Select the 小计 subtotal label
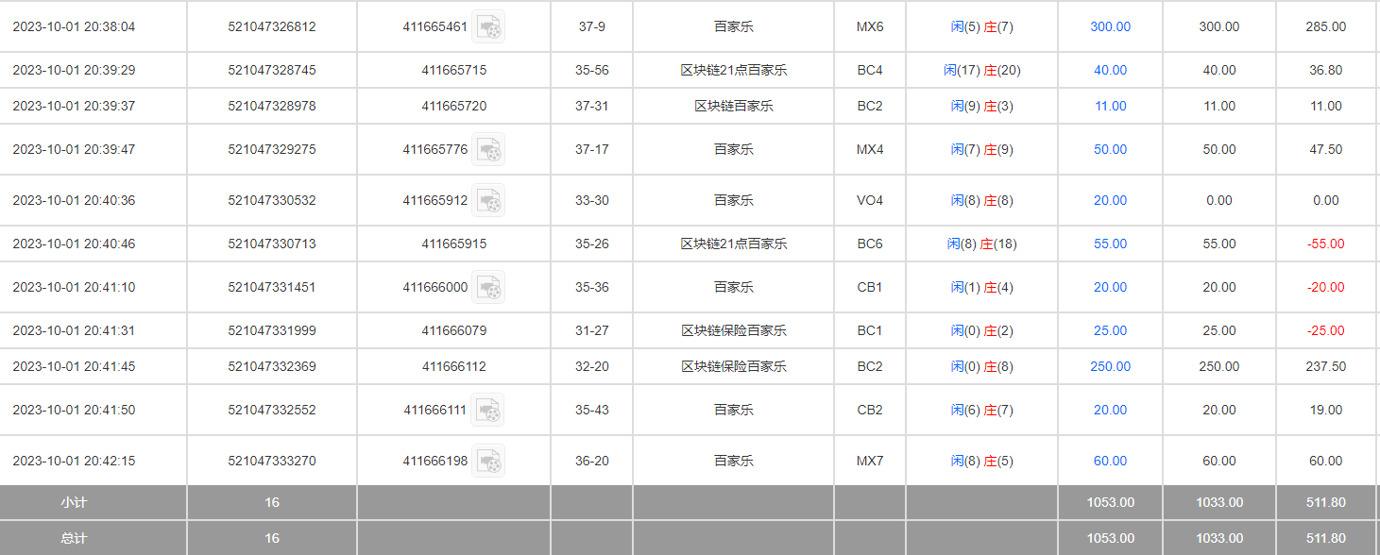Image resolution: width=1380 pixels, height=555 pixels. coord(74,502)
